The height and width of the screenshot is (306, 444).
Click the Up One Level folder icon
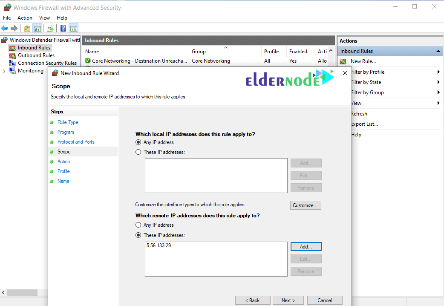pos(27,29)
